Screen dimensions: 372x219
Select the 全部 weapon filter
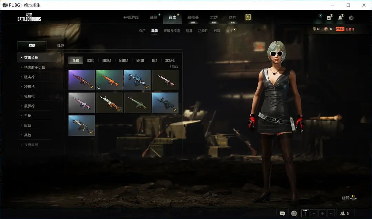point(76,61)
